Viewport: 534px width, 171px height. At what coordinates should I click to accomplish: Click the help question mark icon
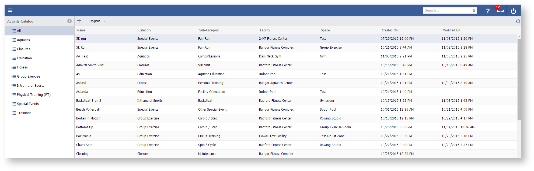pyautogui.click(x=488, y=11)
